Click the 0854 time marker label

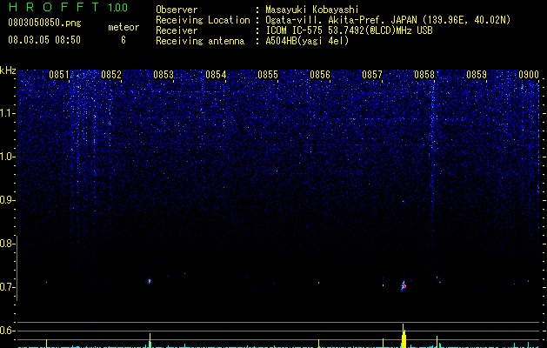pos(216,75)
